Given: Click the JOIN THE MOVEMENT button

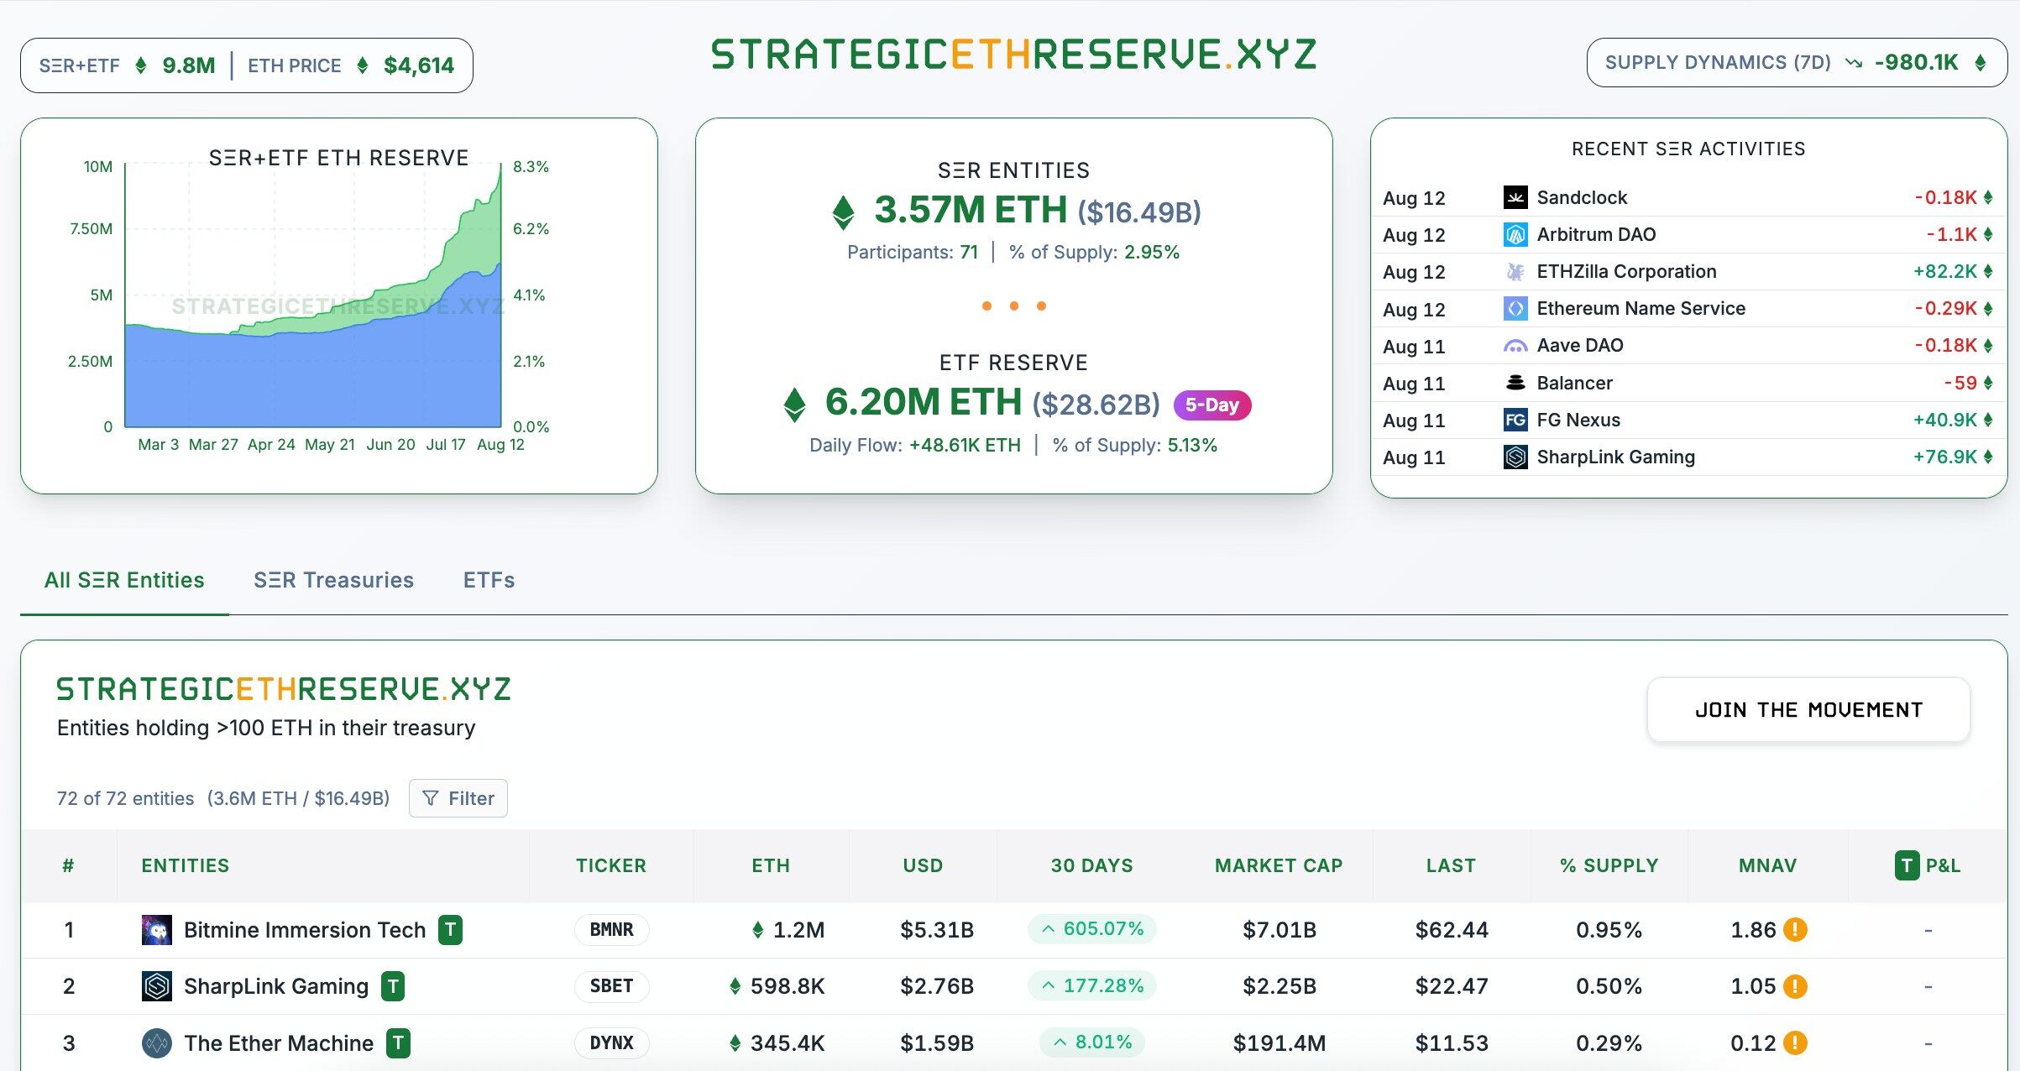Looking at the screenshot, I should click(x=1808, y=710).
